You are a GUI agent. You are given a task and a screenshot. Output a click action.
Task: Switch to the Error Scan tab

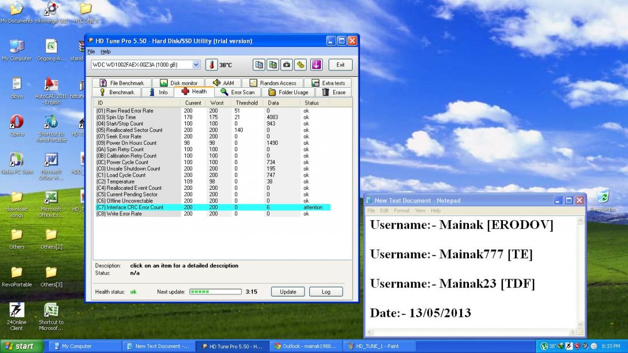(238, 92)
